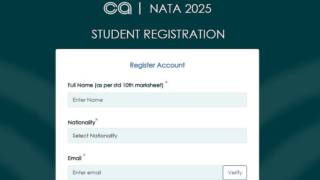Focus the Enter email input field
Viewport: 320px width, 180px height.
click(145, 173)
